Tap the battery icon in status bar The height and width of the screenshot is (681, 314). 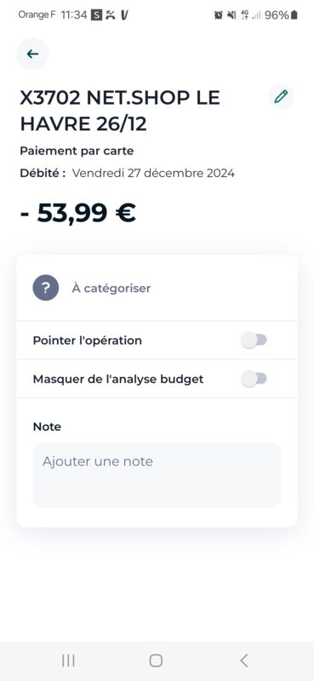(294, 15)
